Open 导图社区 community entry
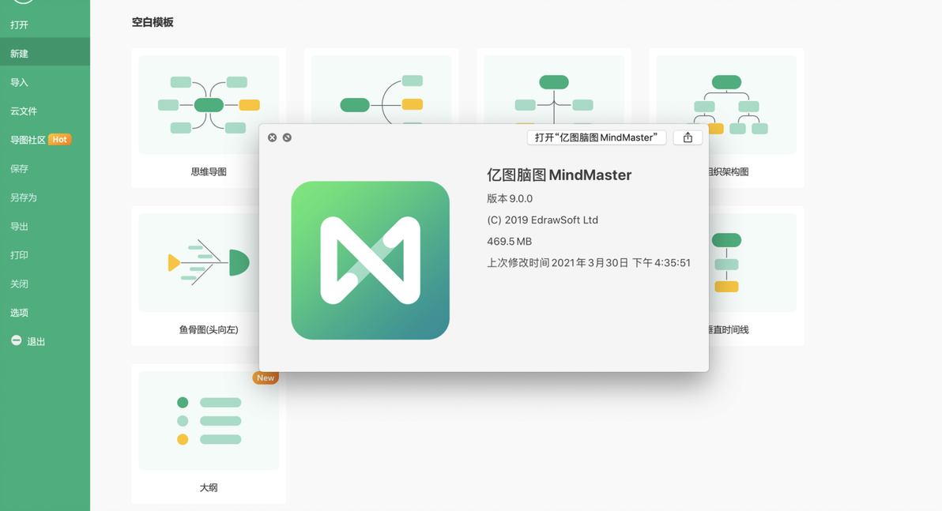 (28, 140)
